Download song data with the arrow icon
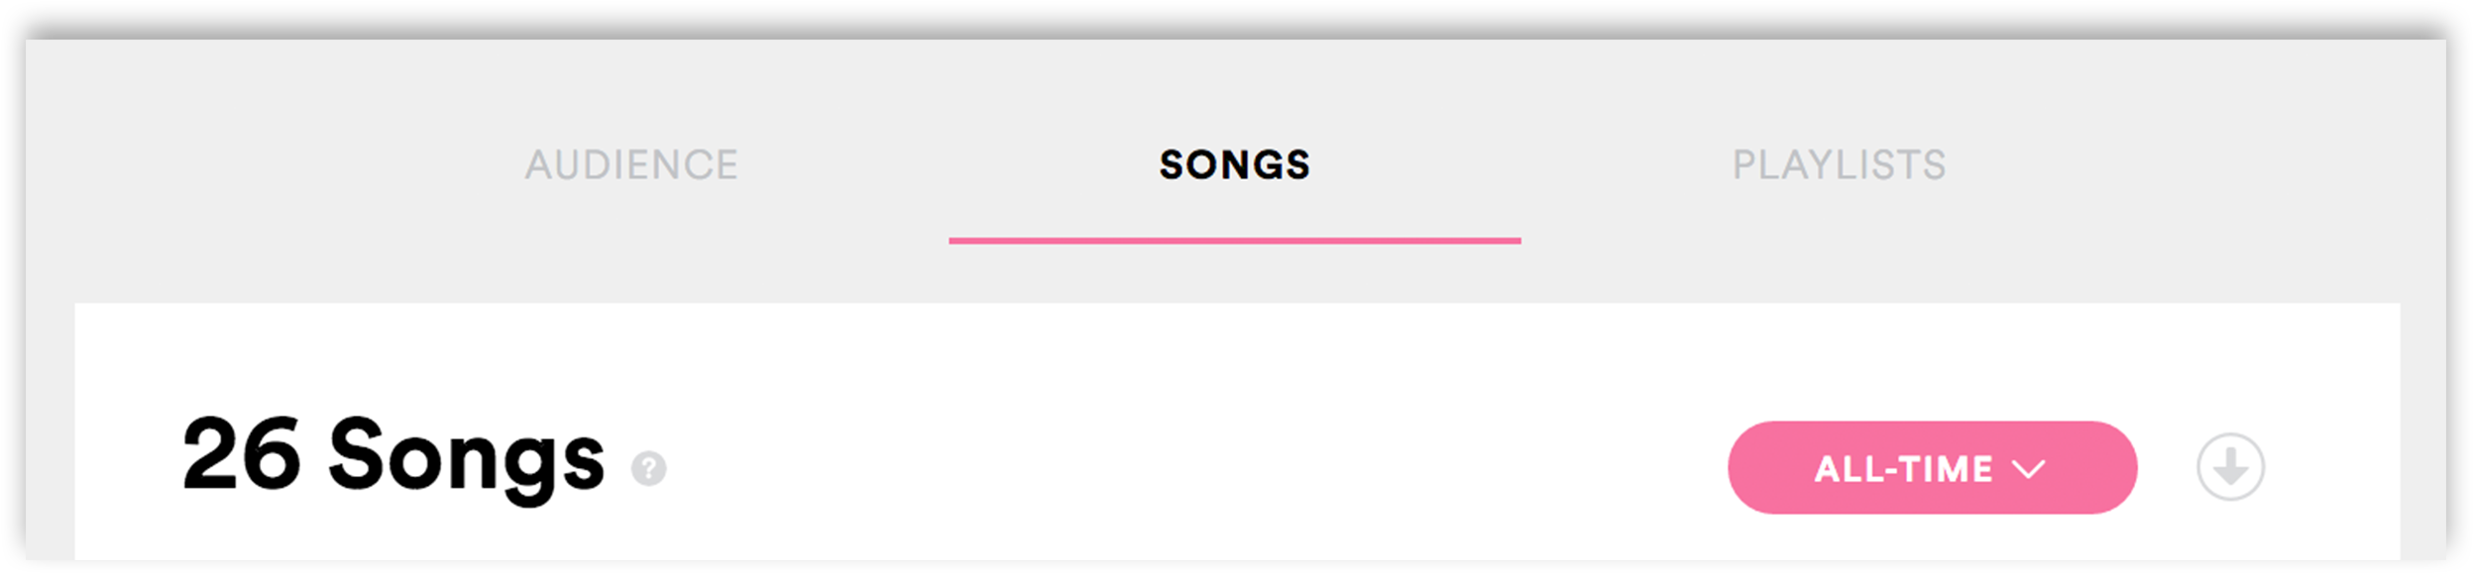 tap(2230, 467)
